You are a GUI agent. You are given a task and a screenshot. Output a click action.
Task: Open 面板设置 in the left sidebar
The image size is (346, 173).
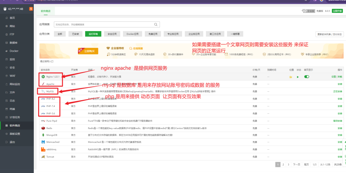15,134
